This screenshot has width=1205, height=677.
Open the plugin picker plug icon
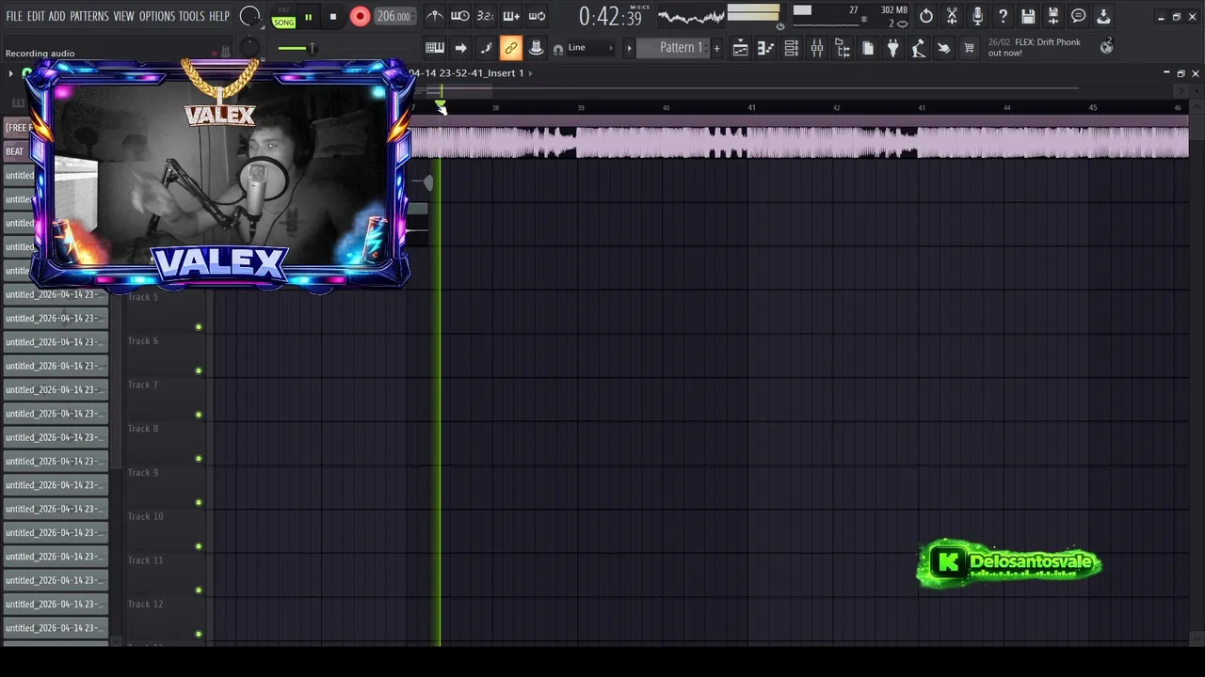click(x=893, y=48)
